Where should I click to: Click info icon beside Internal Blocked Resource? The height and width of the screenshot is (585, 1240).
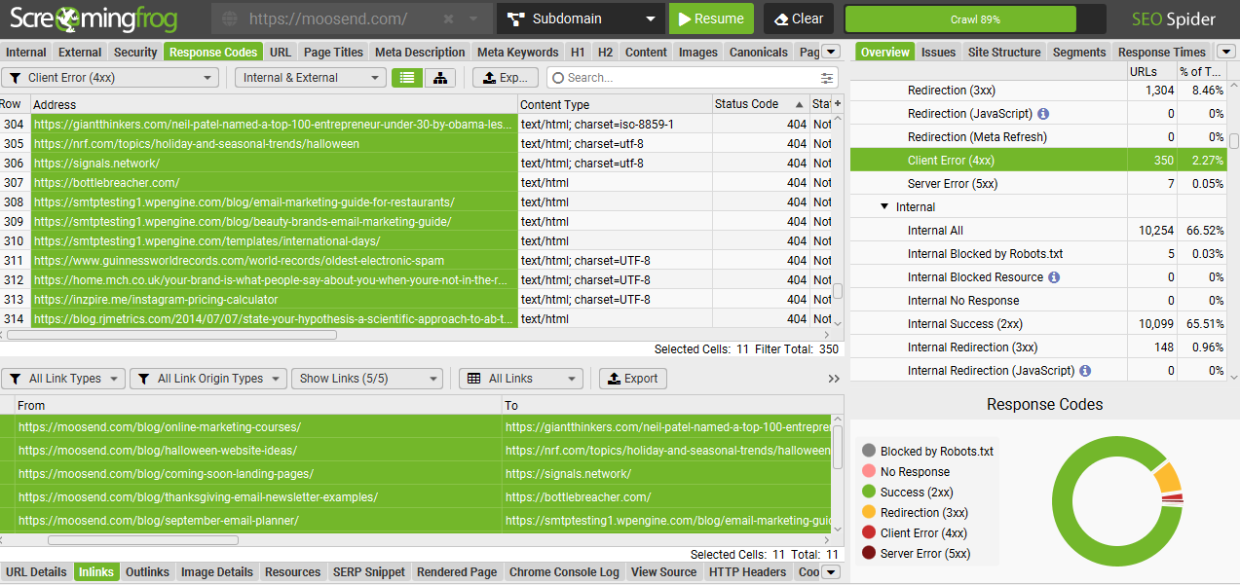tap(1054, 277)
